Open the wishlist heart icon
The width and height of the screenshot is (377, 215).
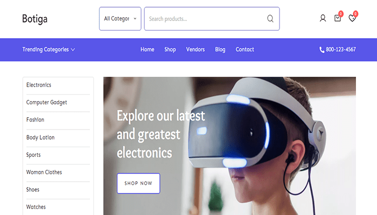point(352,18)
